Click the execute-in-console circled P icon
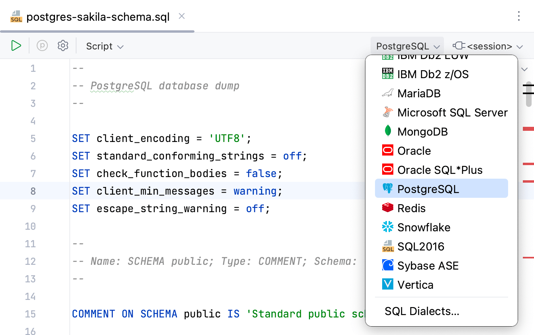534x335 pixels. click(42, 45)
